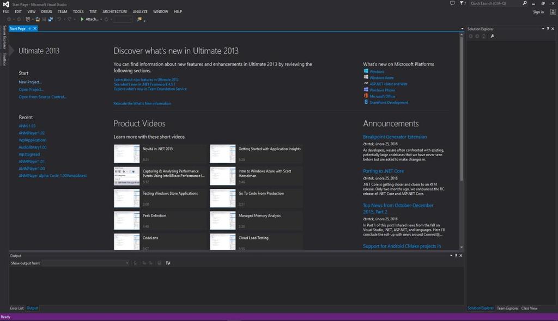Screen dimensions: 558x321
Task: Click the Navigate Backward toolbar icon
Action: point(9,19)
